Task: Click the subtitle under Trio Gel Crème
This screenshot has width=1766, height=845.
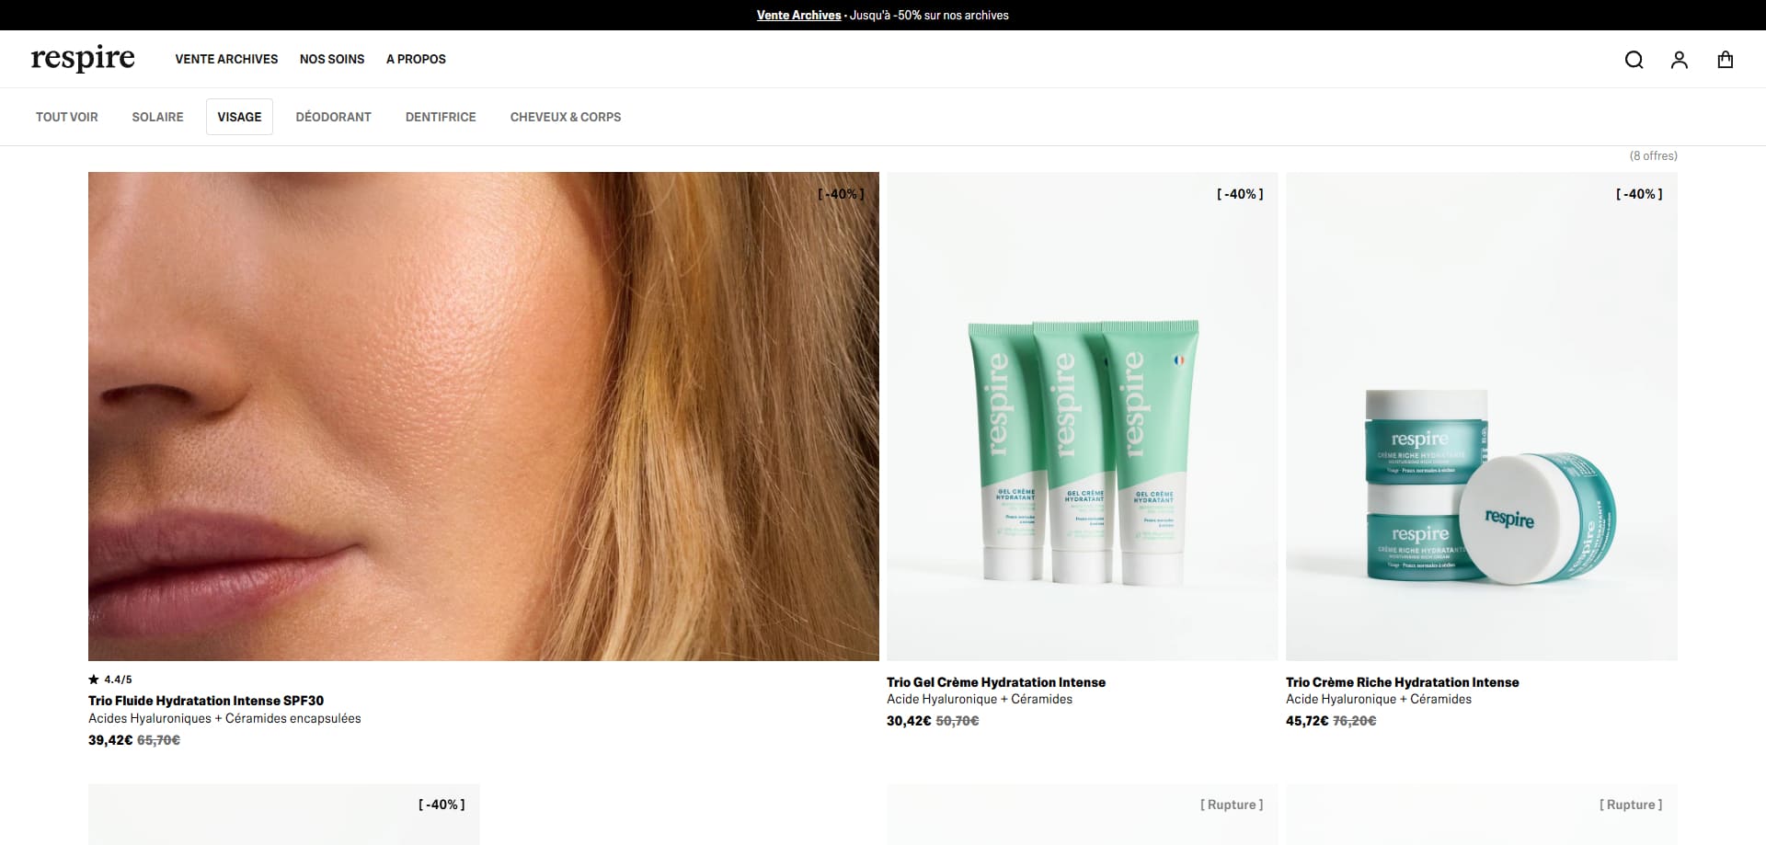Action: (980, 699)
